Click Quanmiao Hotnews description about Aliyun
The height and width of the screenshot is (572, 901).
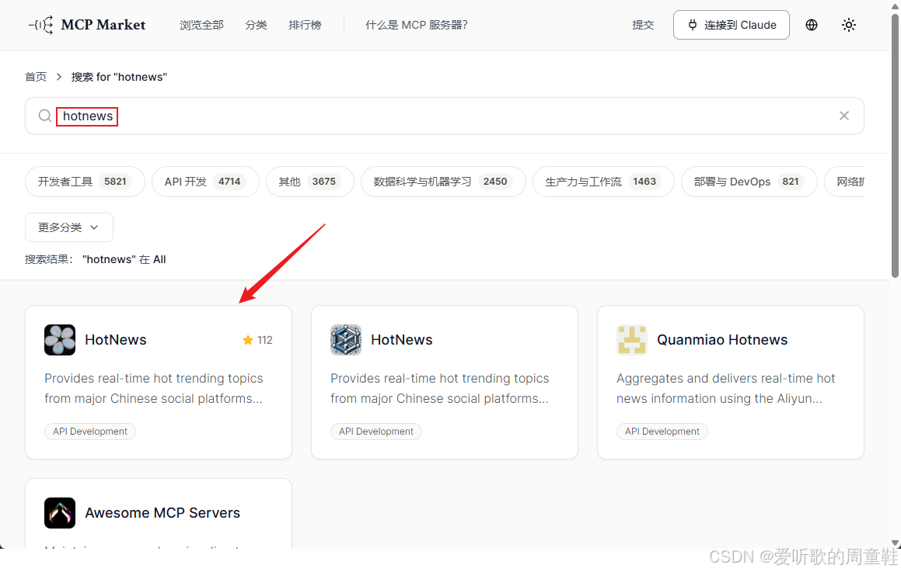[726, 388]
